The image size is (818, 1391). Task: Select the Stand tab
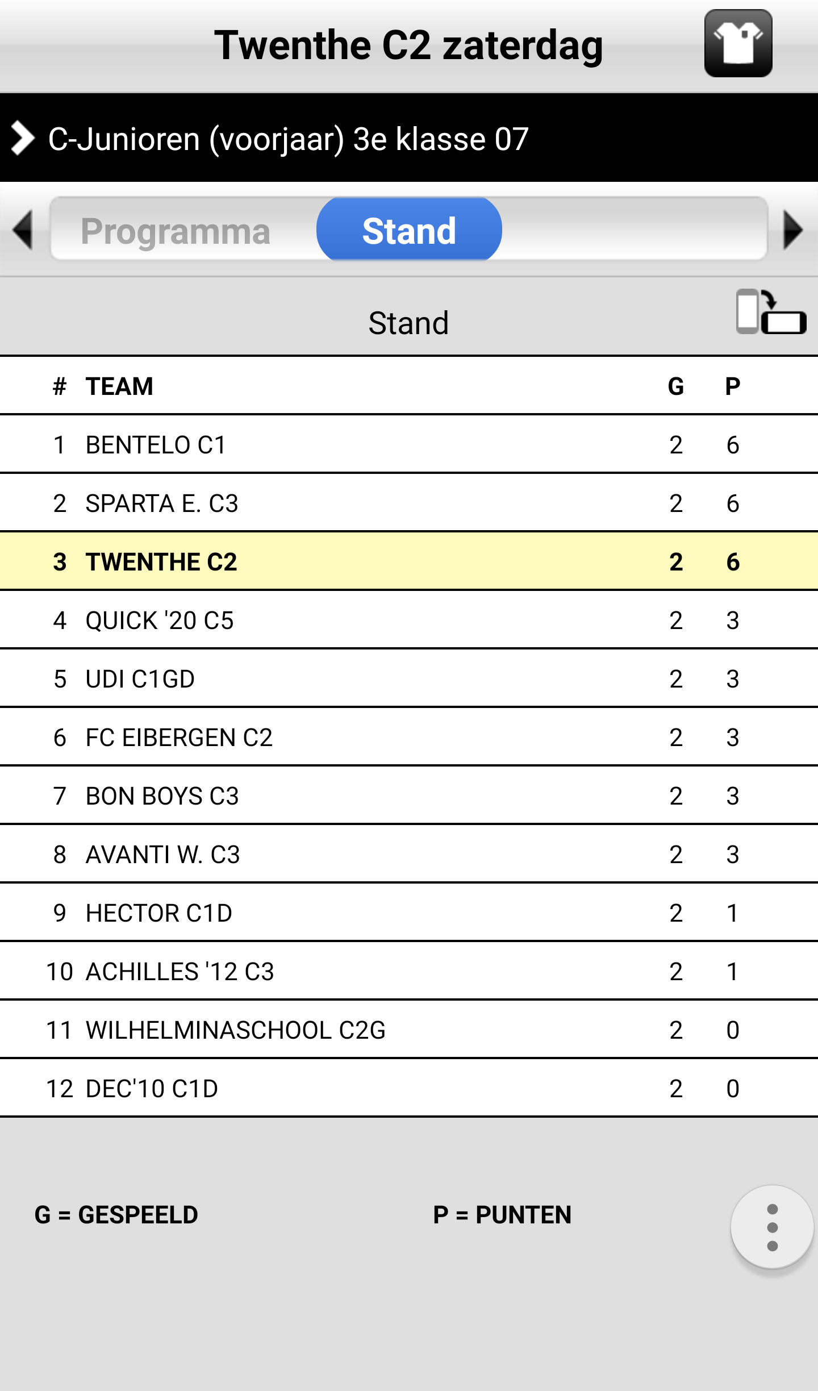409,230
